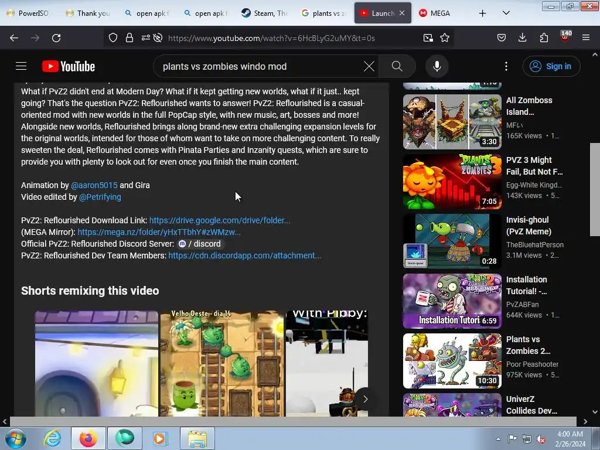The width and height of the screenshot is (600, 450).
Task: Clear the YouTube search box with X
Action: pos(369,66)
